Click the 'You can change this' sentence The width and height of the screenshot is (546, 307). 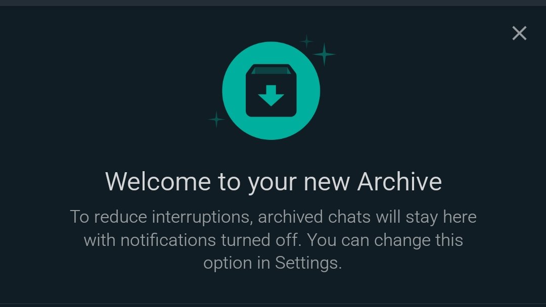point(385,240)
